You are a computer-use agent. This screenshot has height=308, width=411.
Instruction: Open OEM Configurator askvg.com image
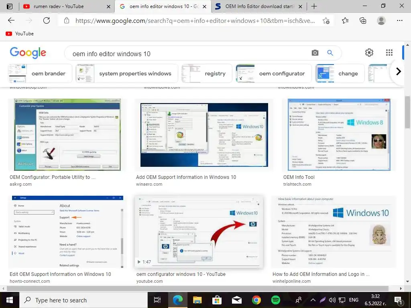(67, 135)
